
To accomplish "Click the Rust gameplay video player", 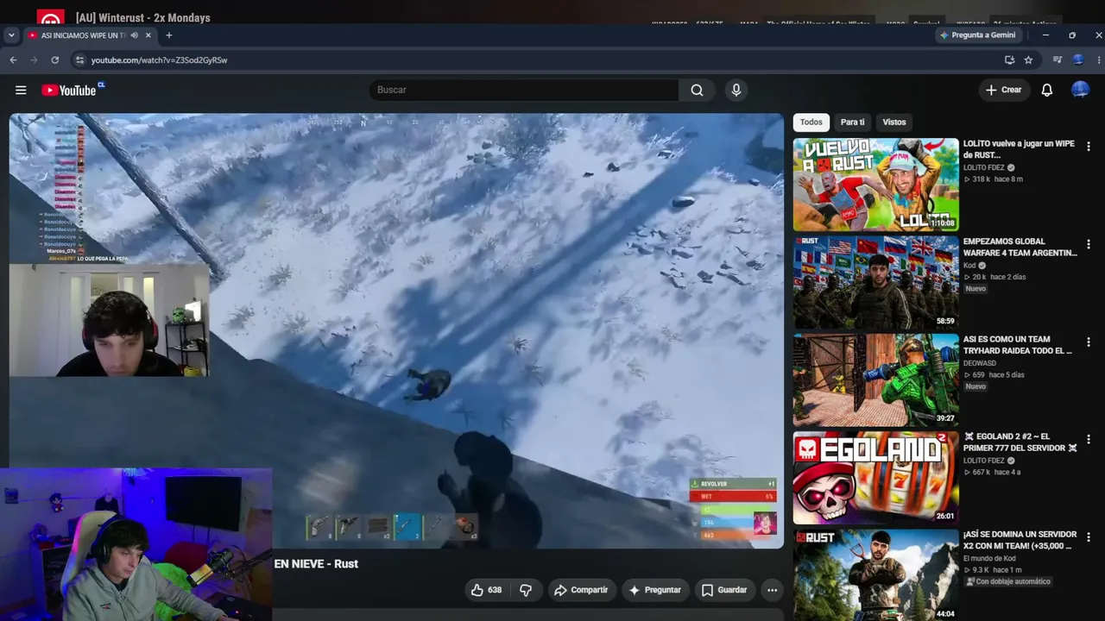I will pyautogui.click(x=396, y=331).
